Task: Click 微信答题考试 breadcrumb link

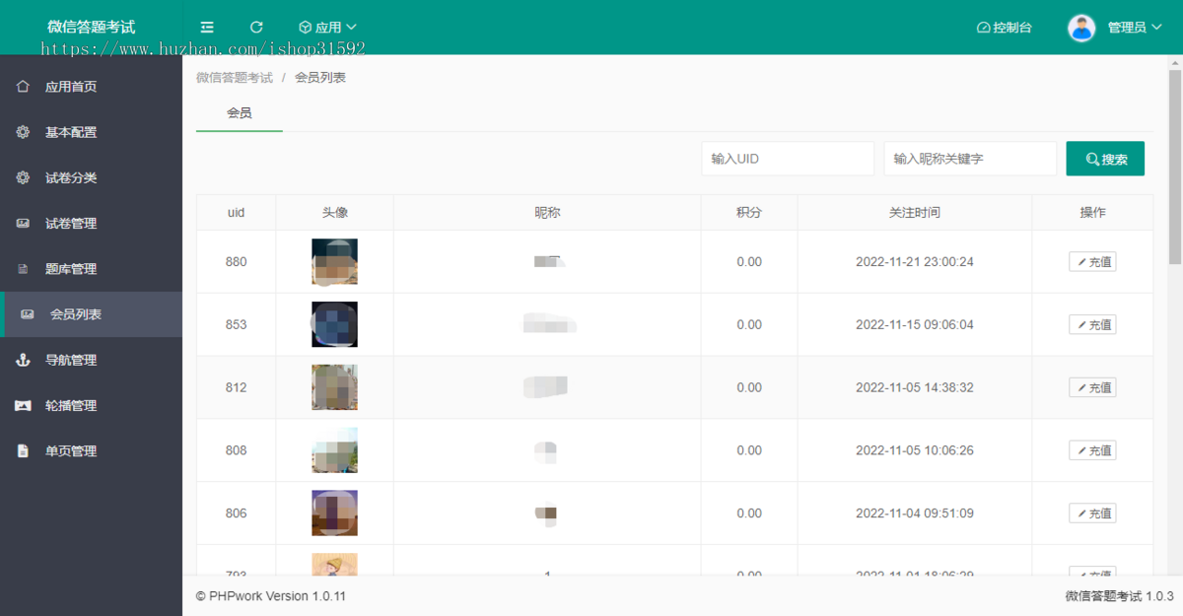Action: [235, 77]
